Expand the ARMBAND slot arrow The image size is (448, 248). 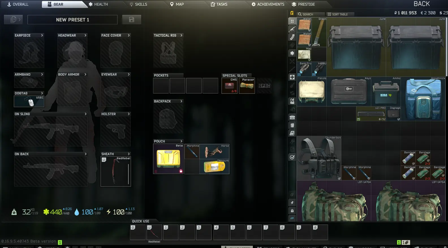tap(42, 74)
